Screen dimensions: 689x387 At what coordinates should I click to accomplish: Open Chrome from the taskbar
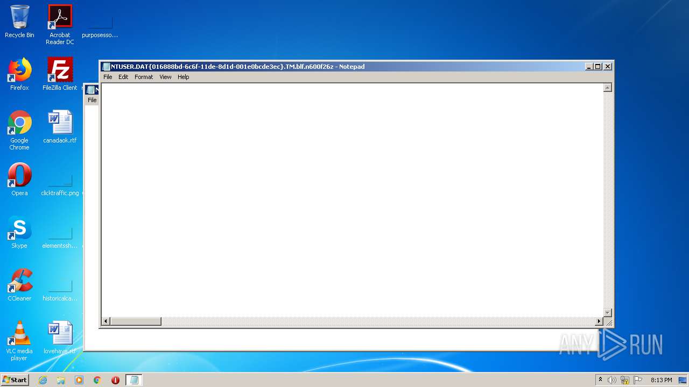97,380
